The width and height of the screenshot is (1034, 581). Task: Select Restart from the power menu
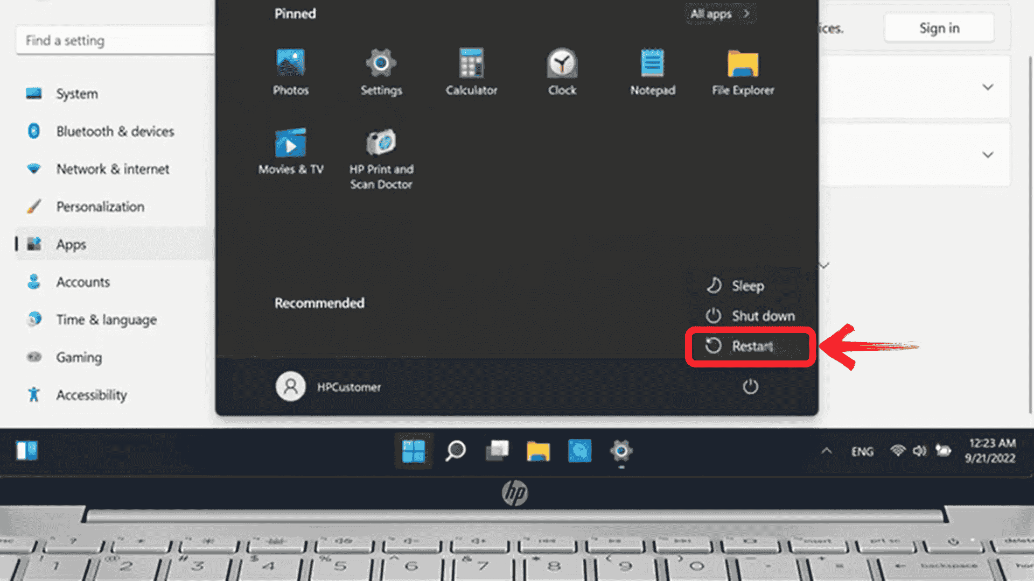pyautogui.click(x=750, y=346)
